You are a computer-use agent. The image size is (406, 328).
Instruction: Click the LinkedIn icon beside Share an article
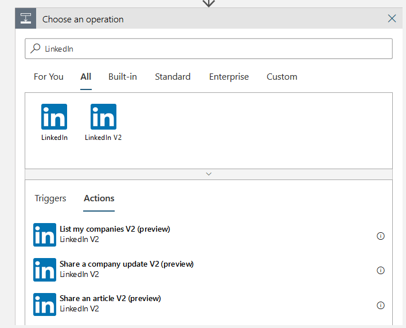tap(45, 304)
